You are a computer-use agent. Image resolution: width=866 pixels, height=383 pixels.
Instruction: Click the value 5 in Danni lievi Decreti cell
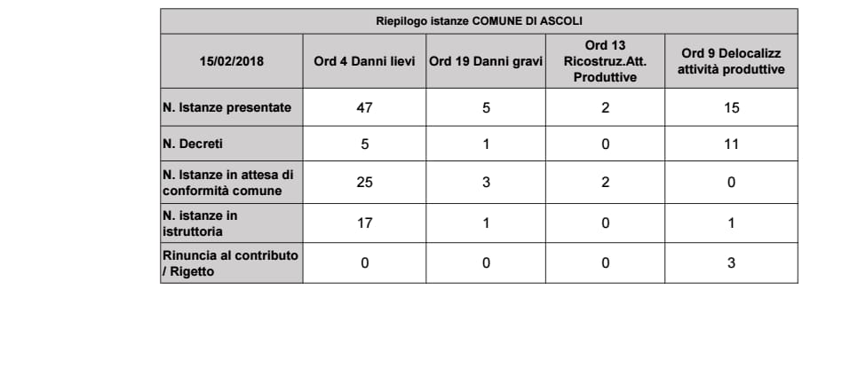364,145
